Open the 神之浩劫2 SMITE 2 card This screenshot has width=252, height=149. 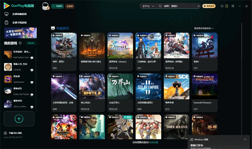point(92,93)
